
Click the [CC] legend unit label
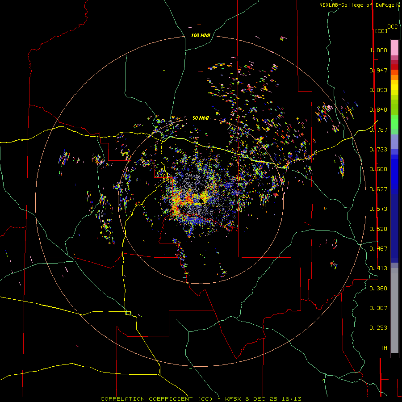coord(381,31)
